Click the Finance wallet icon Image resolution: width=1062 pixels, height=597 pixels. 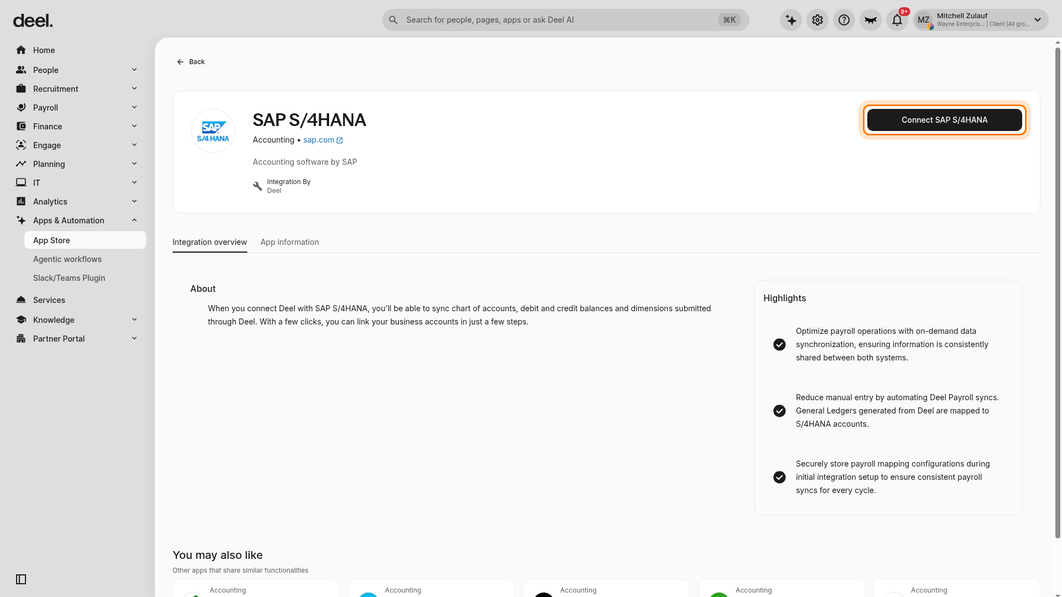point(21,127)
